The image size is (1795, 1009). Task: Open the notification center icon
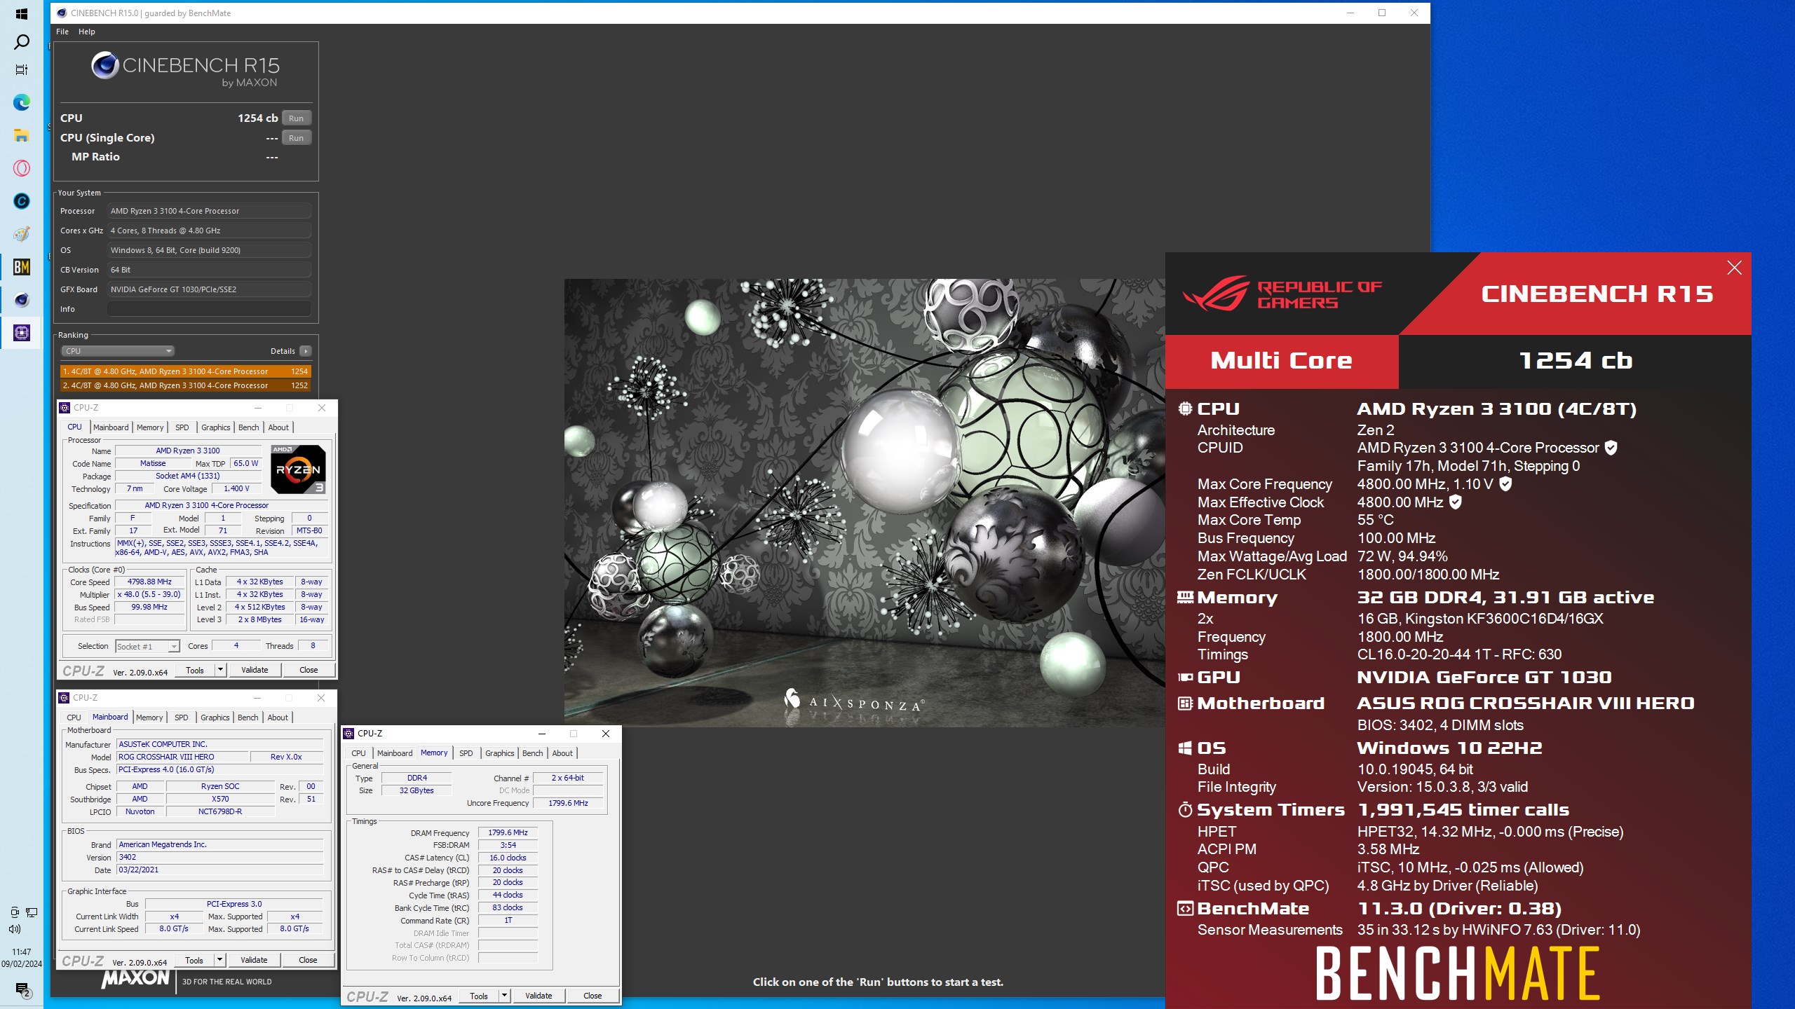point(22,989)
